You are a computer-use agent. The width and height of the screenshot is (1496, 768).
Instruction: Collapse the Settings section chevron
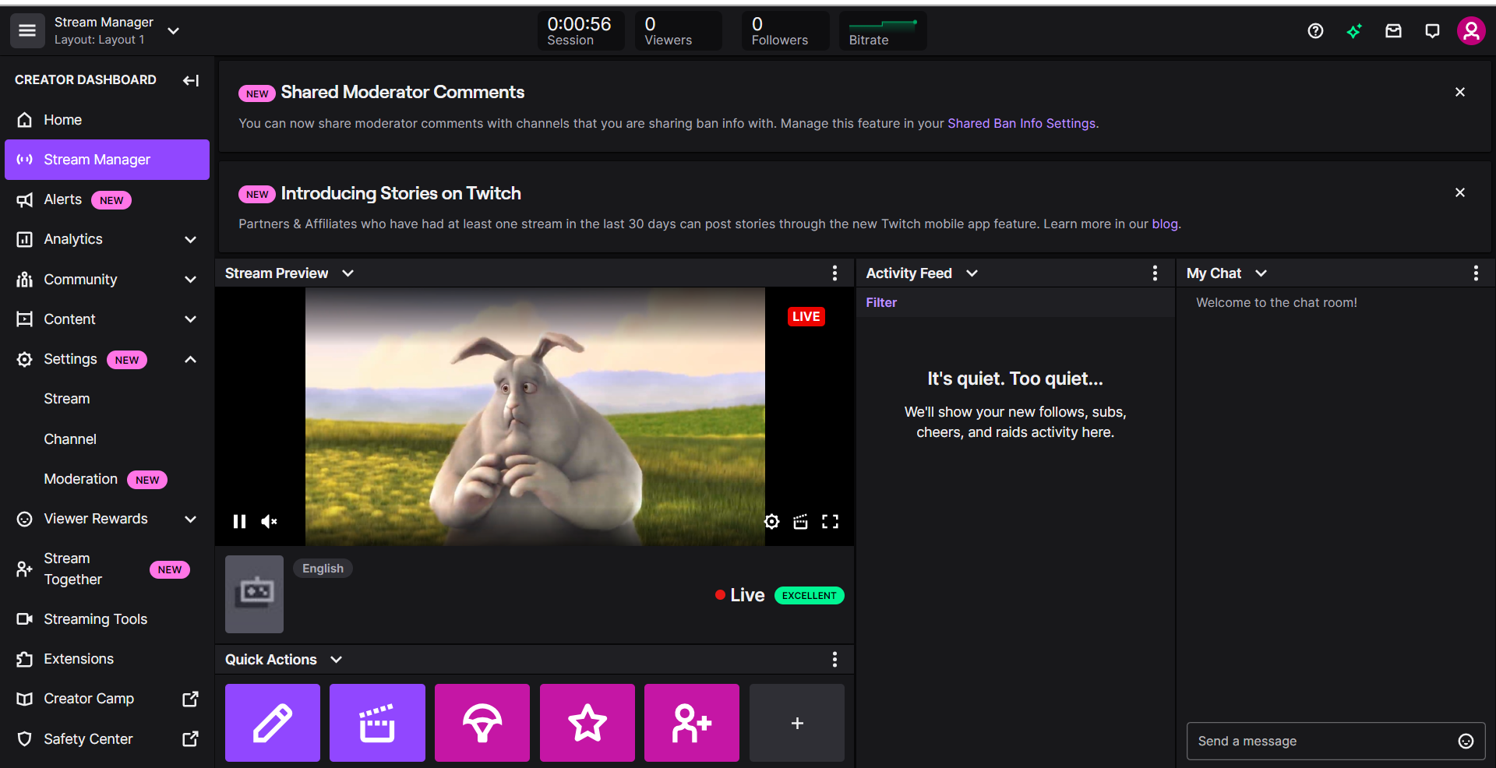pos(190,359)
